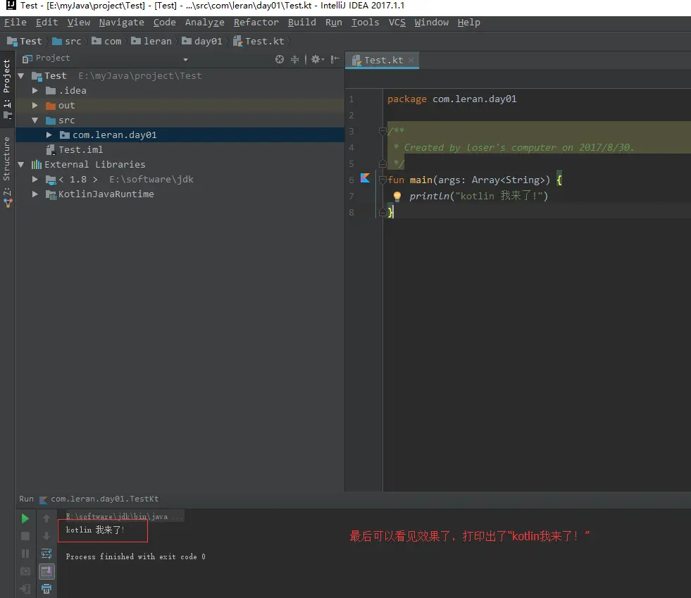
Task: Click the Up the Stack Trace arrow
Action: [x=46, y=518]
